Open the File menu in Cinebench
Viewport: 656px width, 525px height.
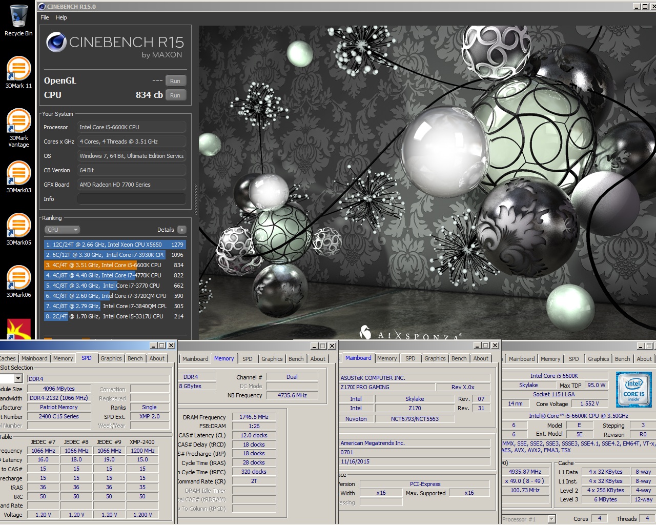tap(45, 17)
